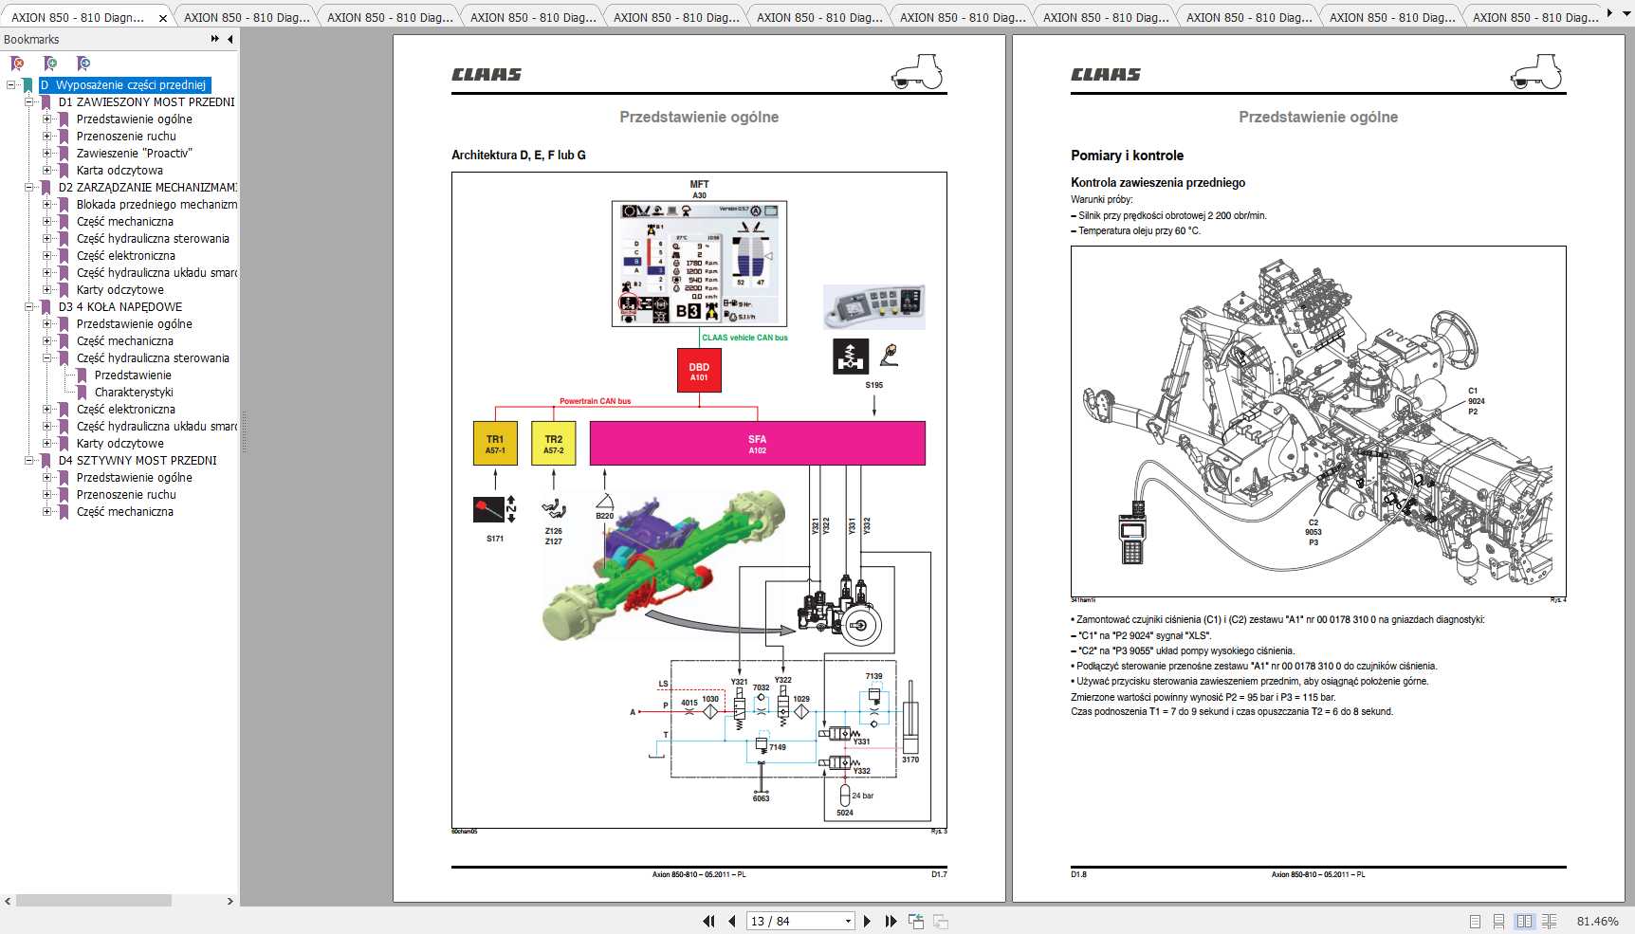Image resolution: width=1635 pixels, height=934 pixels.
Task: Click the next view navigation icon
Action: coord(941,921)
